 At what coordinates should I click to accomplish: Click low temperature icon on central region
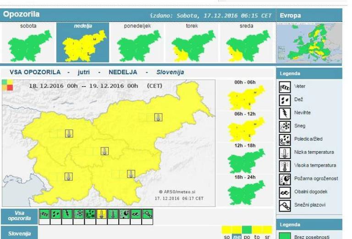click(x=104, y=151)
